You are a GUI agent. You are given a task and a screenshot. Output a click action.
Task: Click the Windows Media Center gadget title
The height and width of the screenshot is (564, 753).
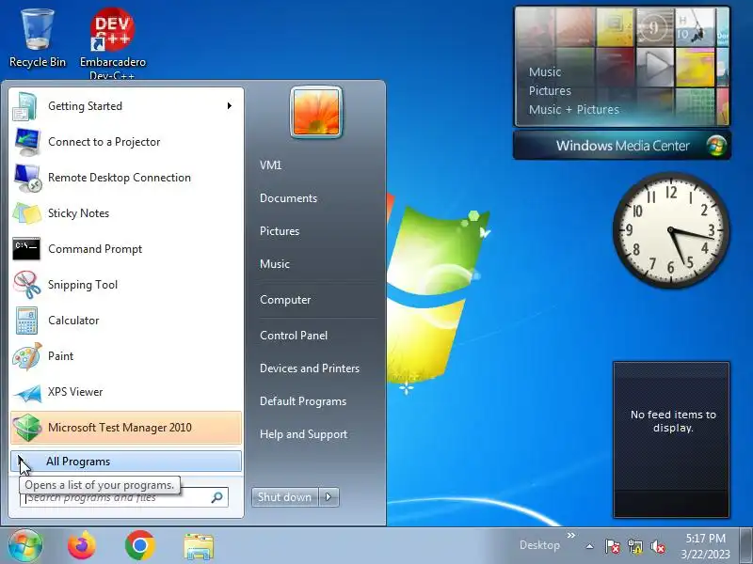622,146
